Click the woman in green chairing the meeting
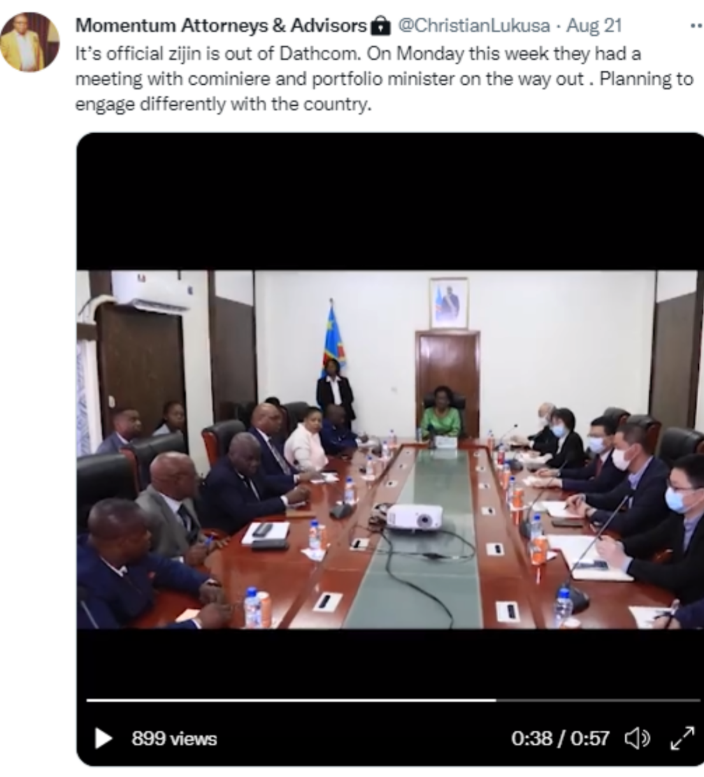The image size is (704, 777). click(x=440, y=416)
